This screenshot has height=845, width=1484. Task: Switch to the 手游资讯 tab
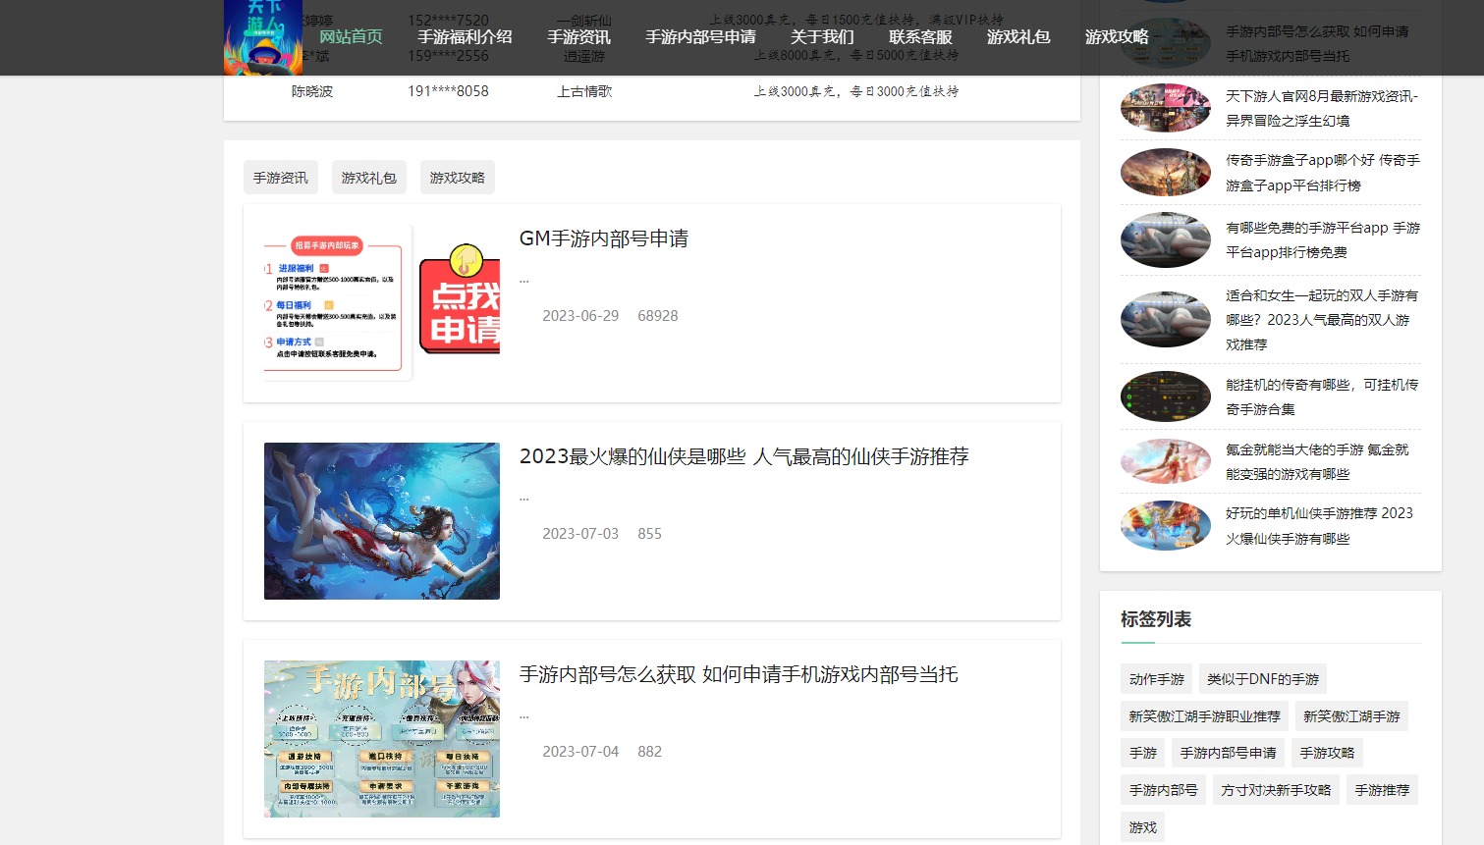281,178
